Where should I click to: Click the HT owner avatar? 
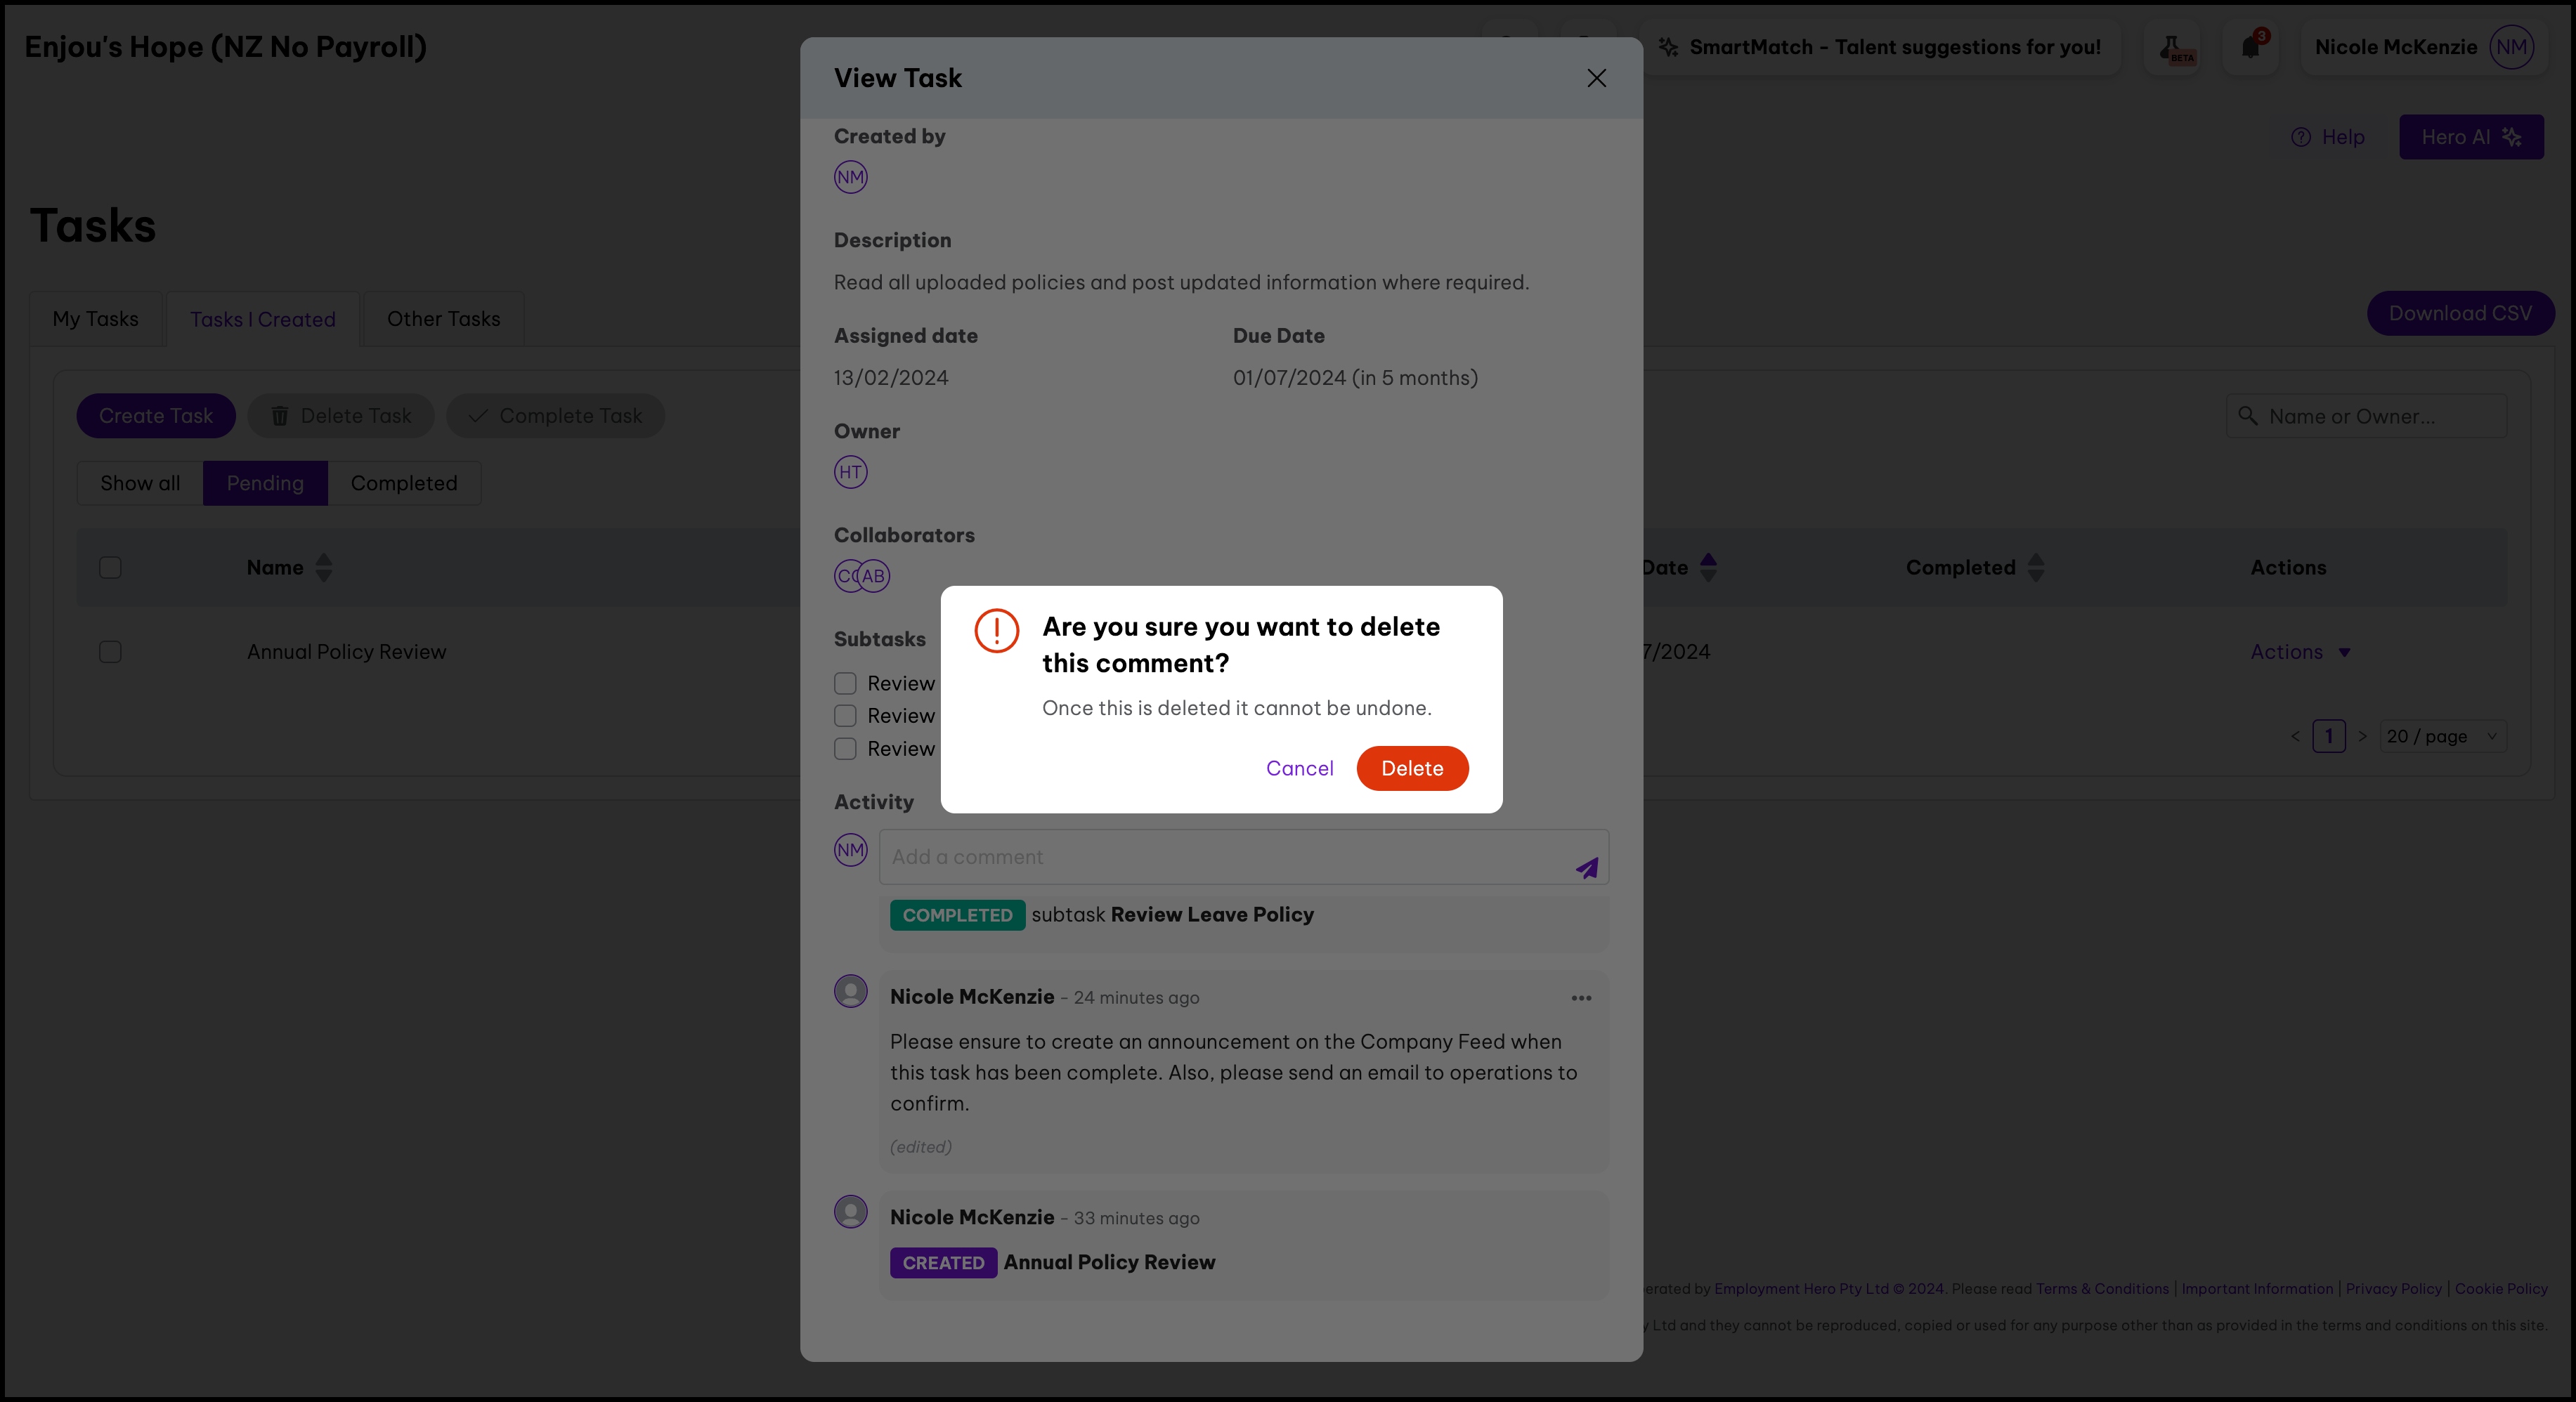850,471
